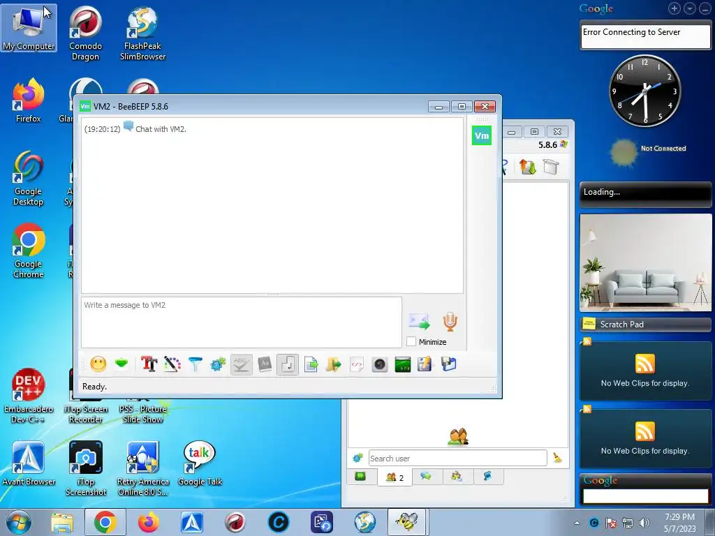Change chat font with the red T icon
The image size is (715, 536).
[149, 364]
